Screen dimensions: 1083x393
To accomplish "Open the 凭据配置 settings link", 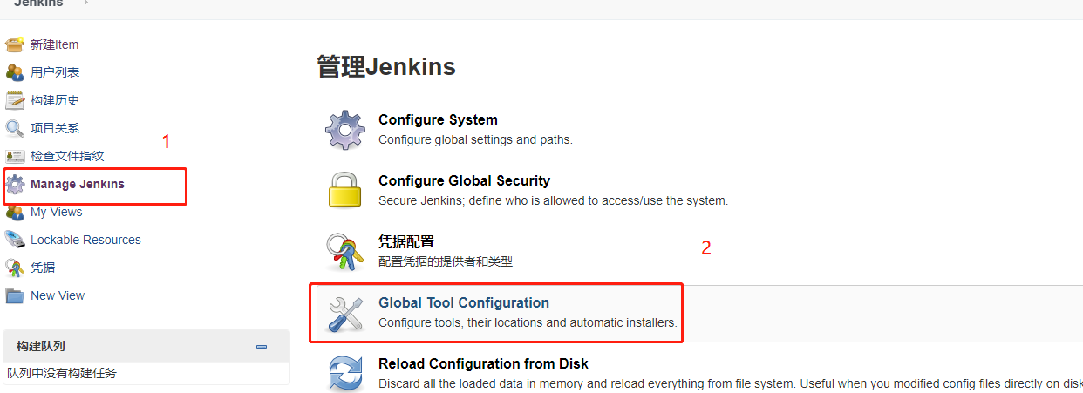I will 406,242.
